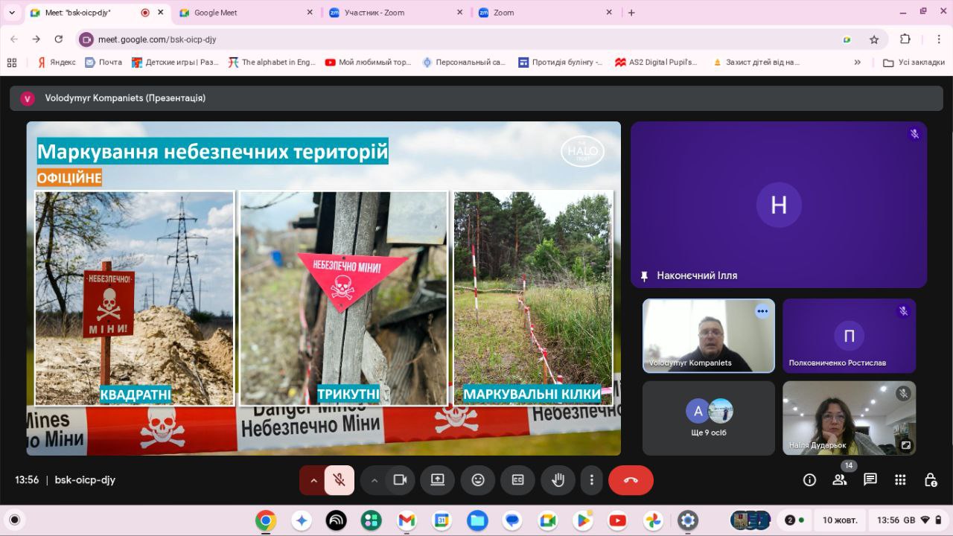The width and height of the screenshot is (953, 536).
Task: Open the Почта bookmark
Action: [x=103, y=63]
